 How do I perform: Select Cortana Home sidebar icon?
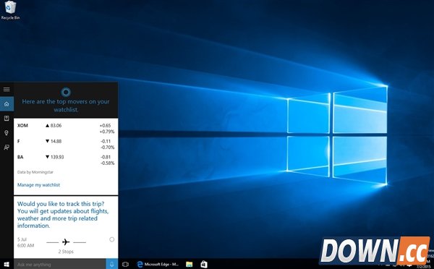click(7, 104)
